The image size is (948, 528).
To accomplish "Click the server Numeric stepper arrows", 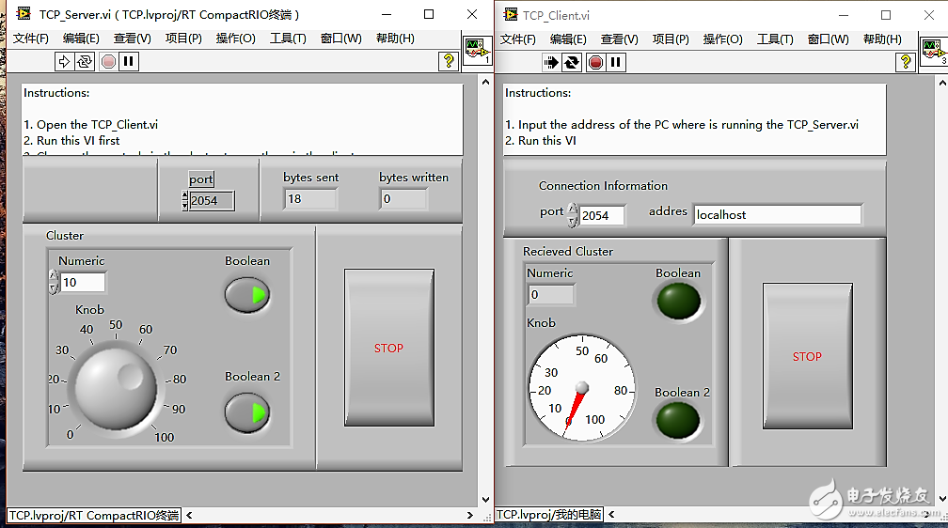I will click(54, 282).
